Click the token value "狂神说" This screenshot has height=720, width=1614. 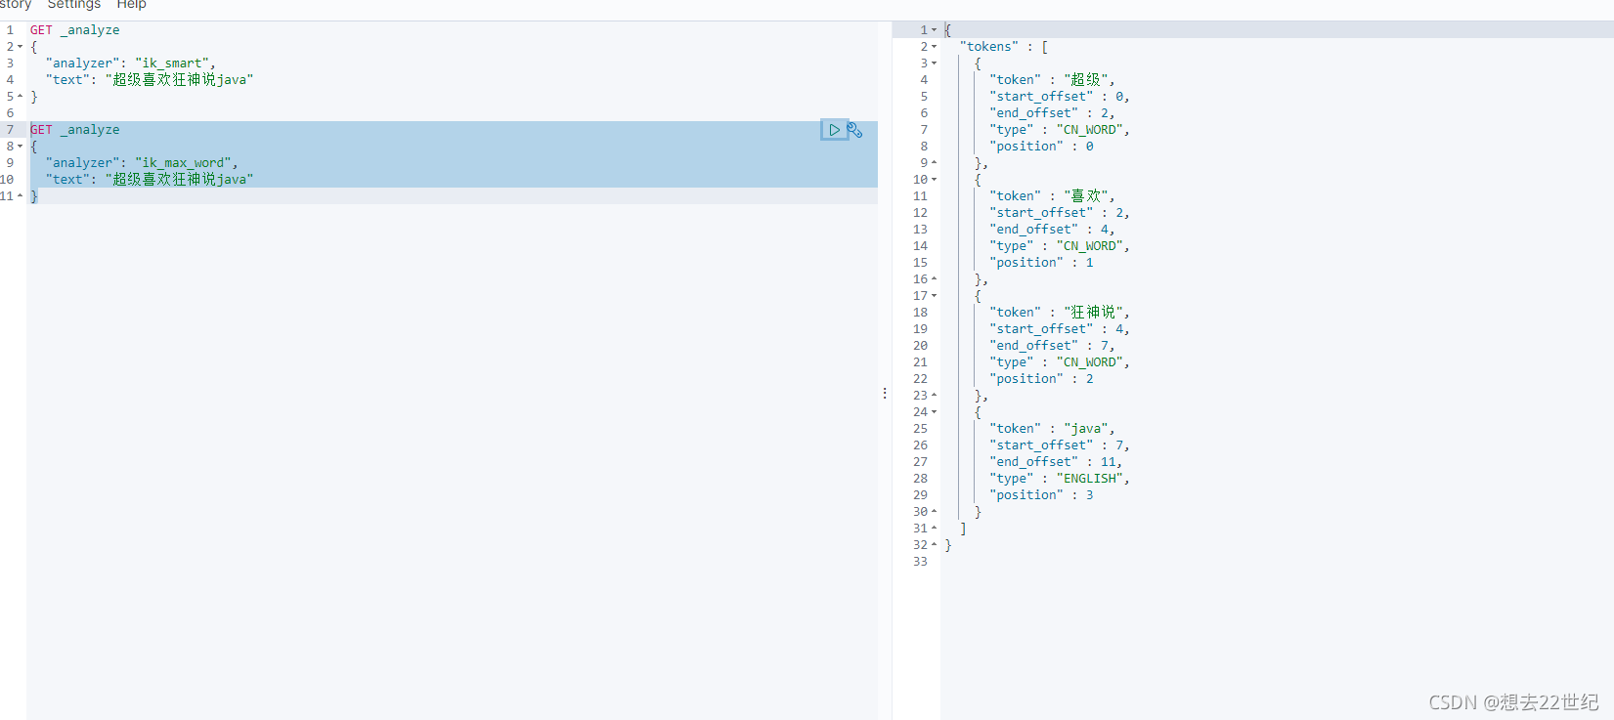pos(1093,313)
